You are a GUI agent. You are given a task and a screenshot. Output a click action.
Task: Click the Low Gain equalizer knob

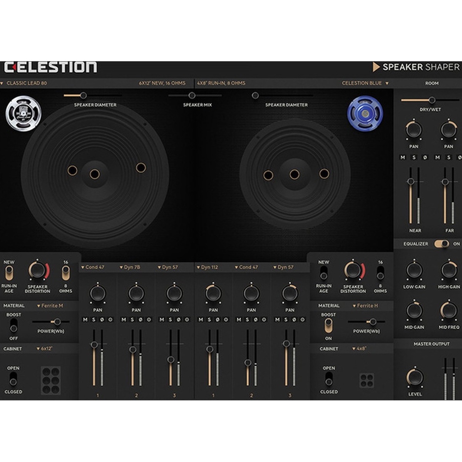pos(414,270)
